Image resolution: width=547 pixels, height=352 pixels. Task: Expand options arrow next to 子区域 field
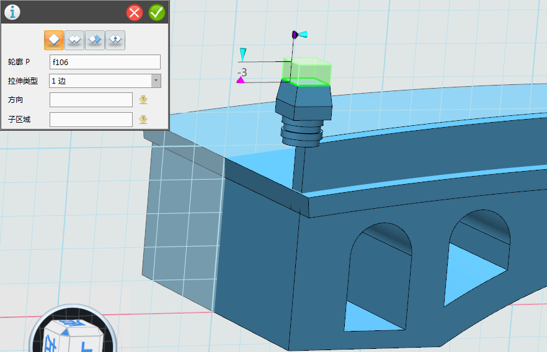(x=143, y=120)
